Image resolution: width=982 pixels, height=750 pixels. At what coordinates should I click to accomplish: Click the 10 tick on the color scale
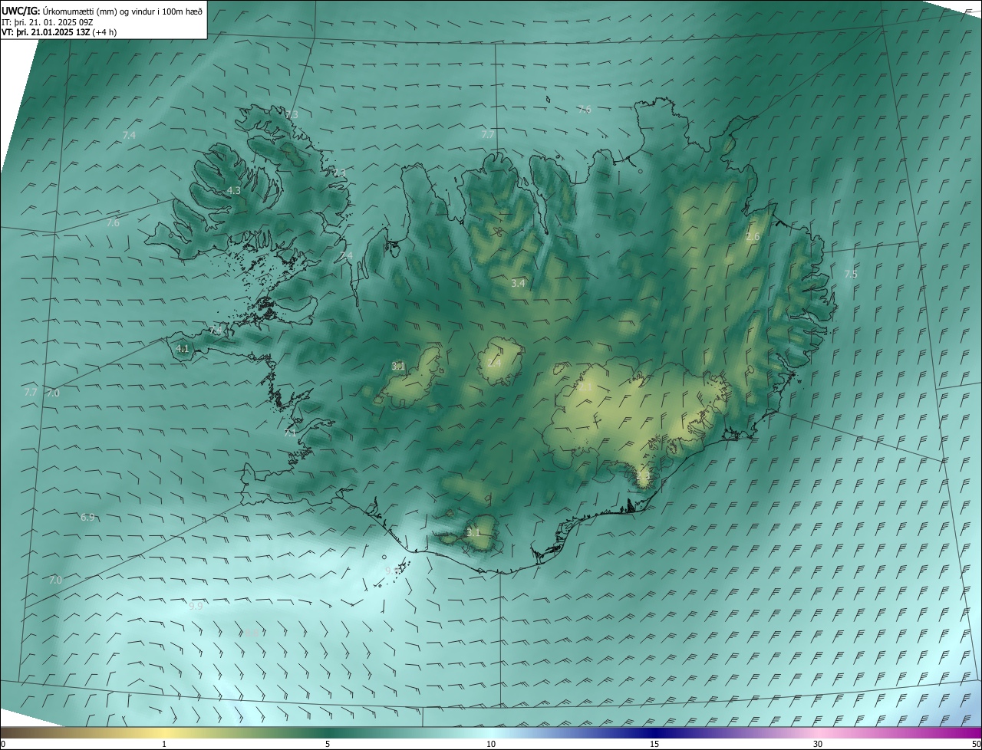pos(491,744)
